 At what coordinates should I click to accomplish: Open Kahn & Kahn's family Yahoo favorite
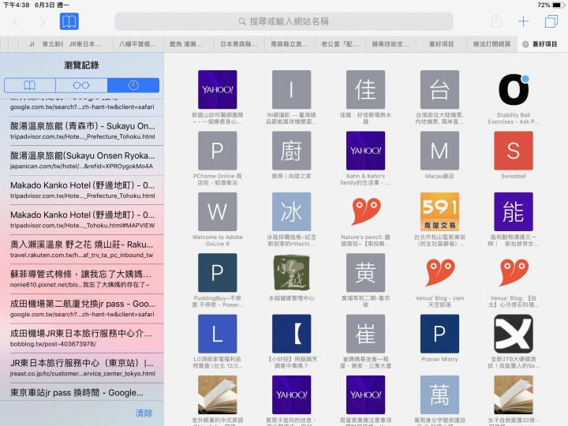(365, 151)
